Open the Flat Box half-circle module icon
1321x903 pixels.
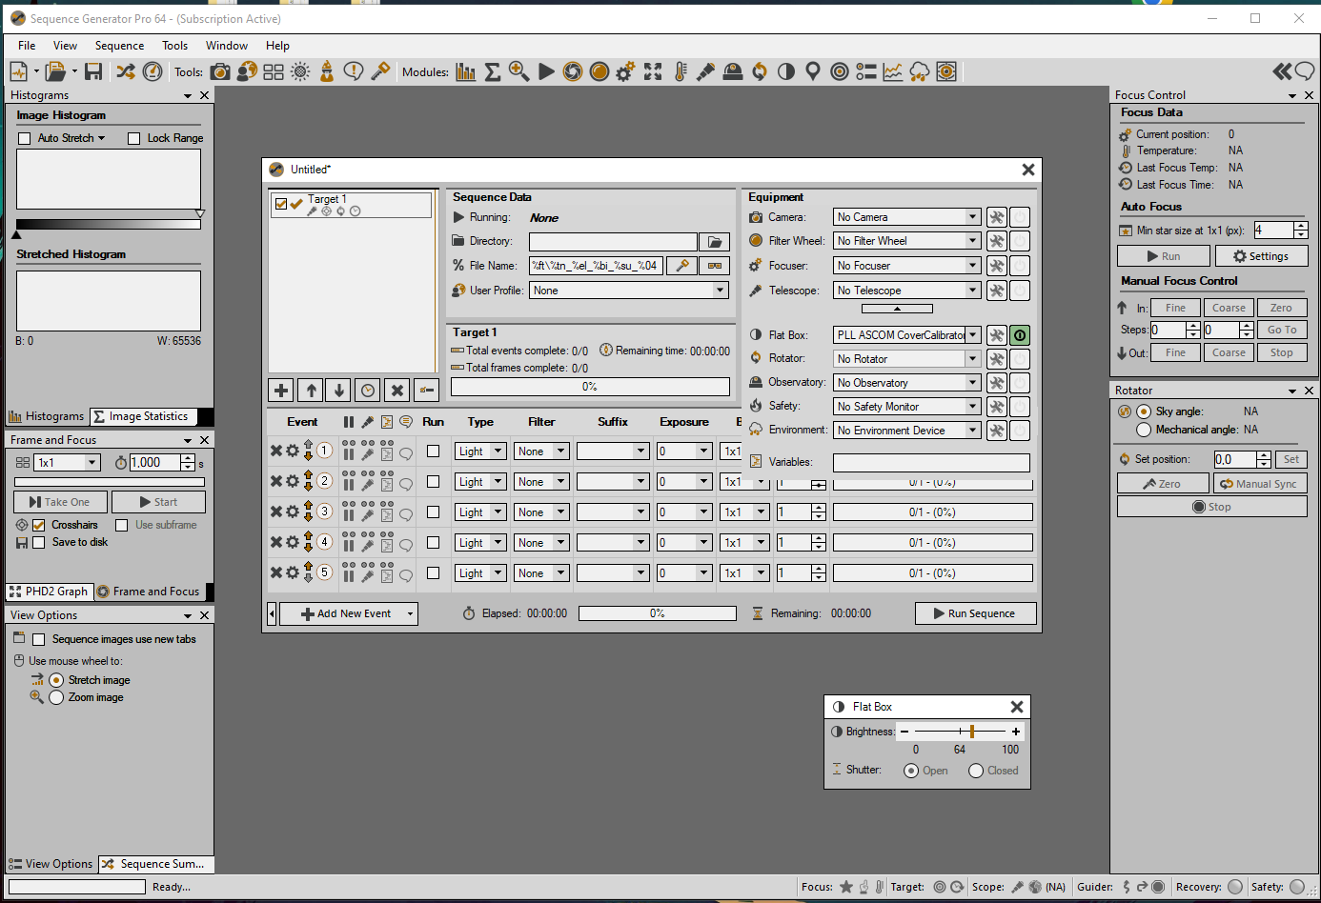(786, 71)
